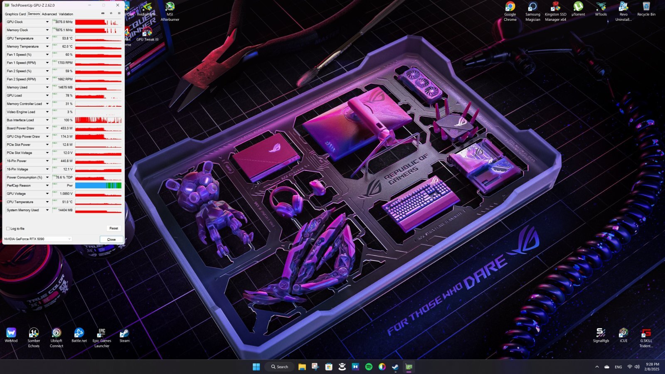Screen dimensions: 665x374
Task: Open Snipping Tool in the taskbar
Action: [x=315, y=367]
